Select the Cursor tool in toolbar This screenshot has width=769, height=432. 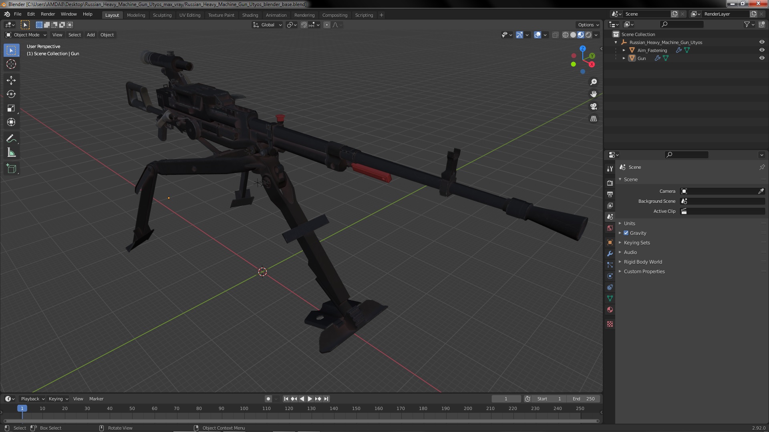click(11, 64)
